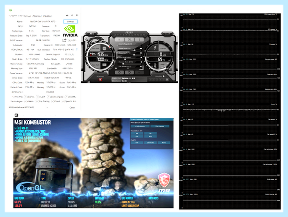Toggle the Vulkan checkbox in GPU-Z
288x217 pixels.
click(25, 101)
